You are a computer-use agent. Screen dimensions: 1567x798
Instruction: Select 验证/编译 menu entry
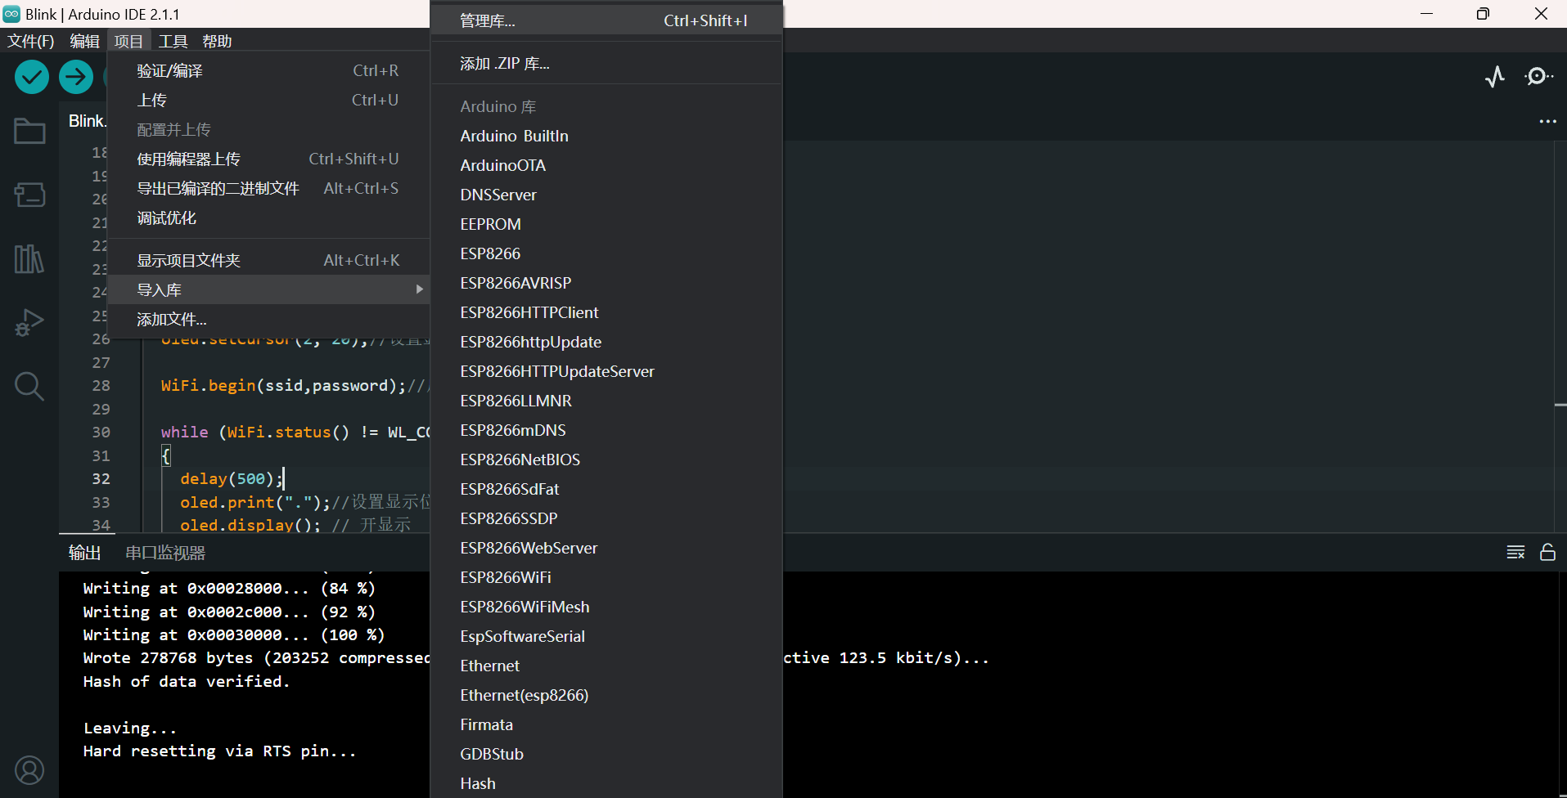[x=268, y=71]
